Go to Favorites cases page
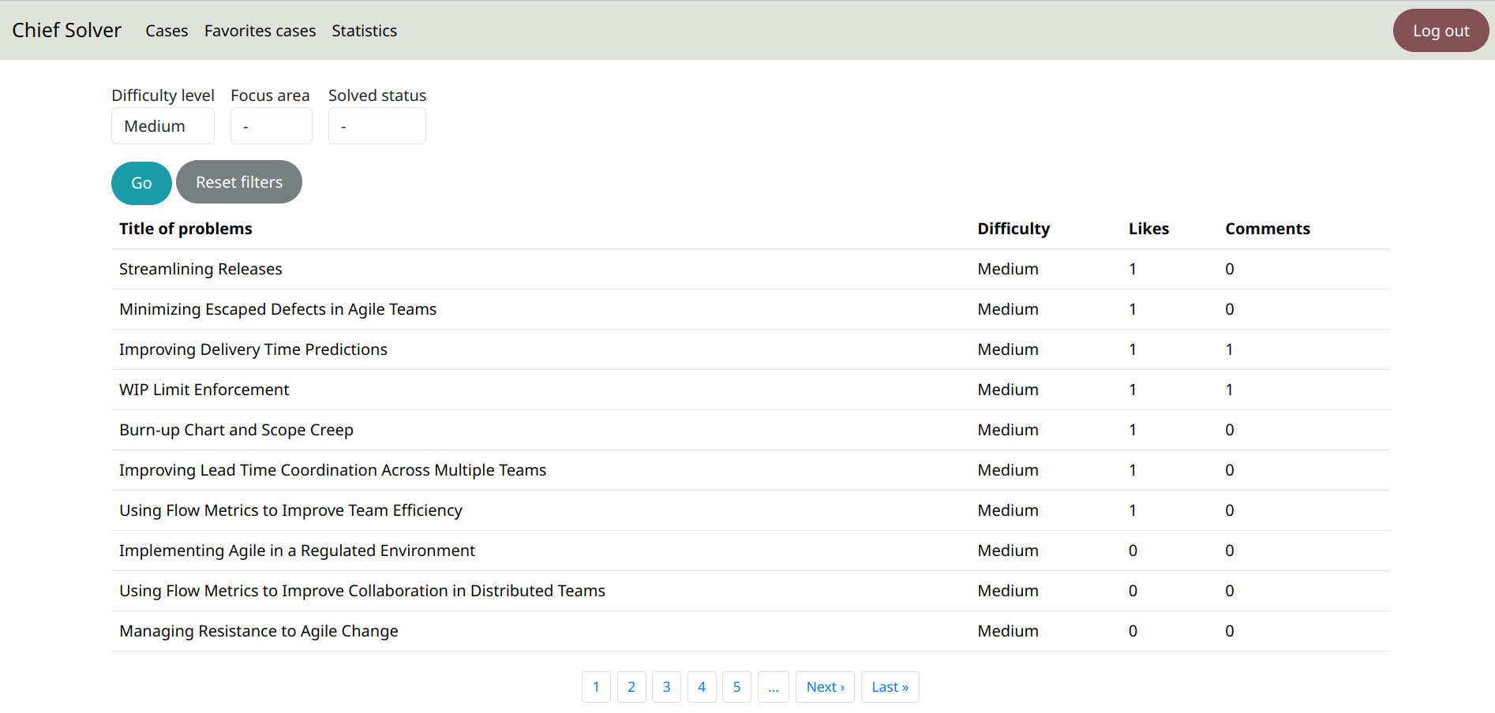The image size is (1495, 713). (260, 31)
